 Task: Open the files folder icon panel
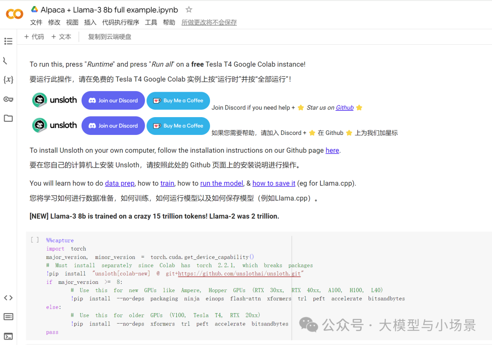click(x=8, y=118)
